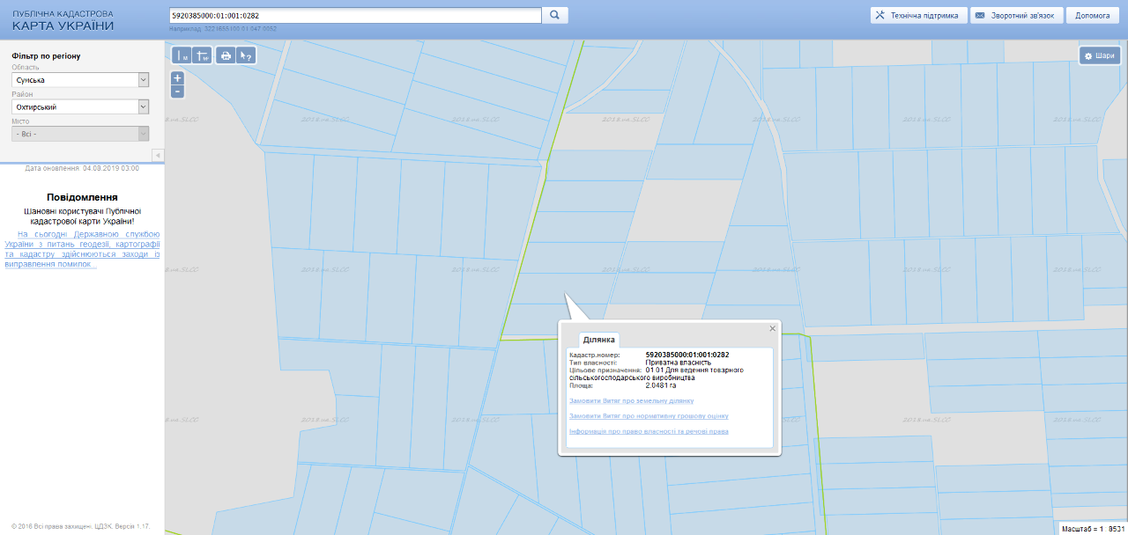Zoom out the map with minus button
Image resolution: width=1128 pixels, height=535 pixels.
[x=177, y=91]
